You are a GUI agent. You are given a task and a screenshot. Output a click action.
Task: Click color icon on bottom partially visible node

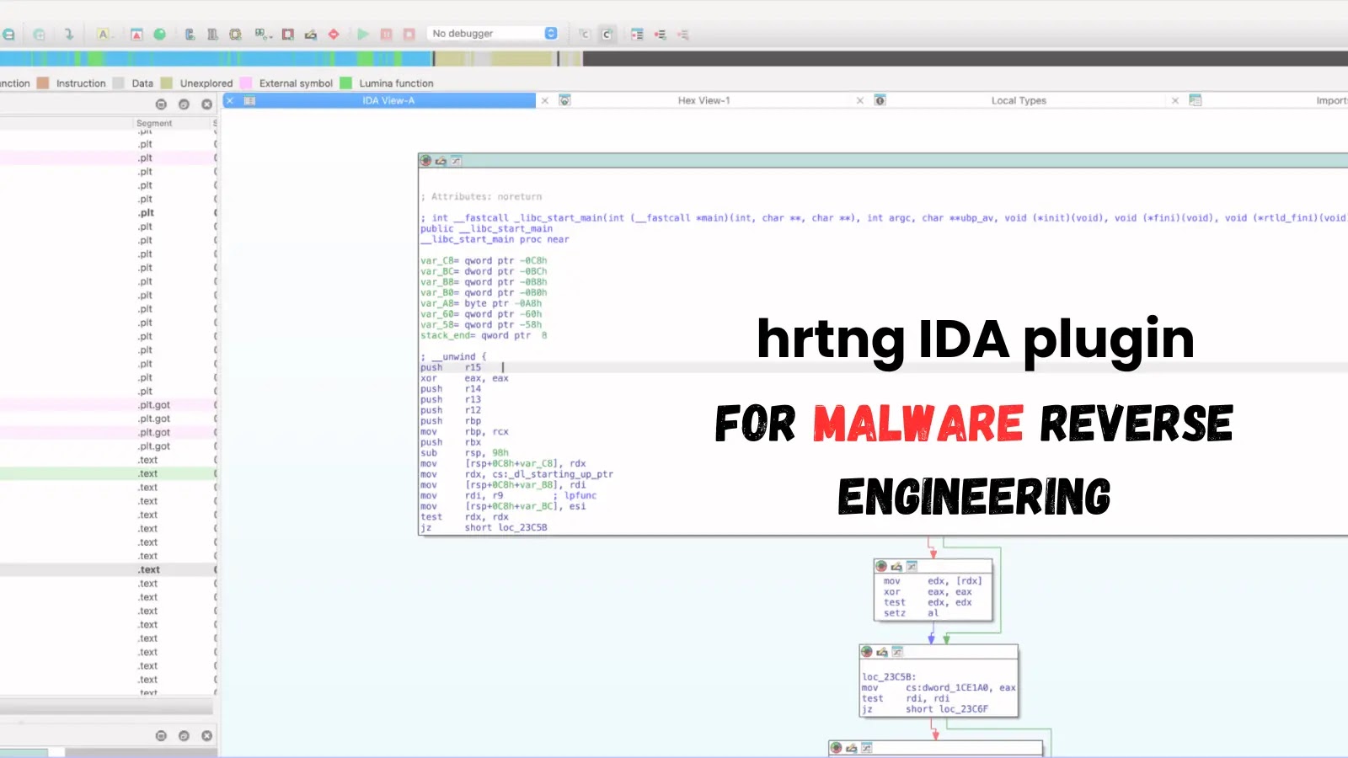point(836,748)
